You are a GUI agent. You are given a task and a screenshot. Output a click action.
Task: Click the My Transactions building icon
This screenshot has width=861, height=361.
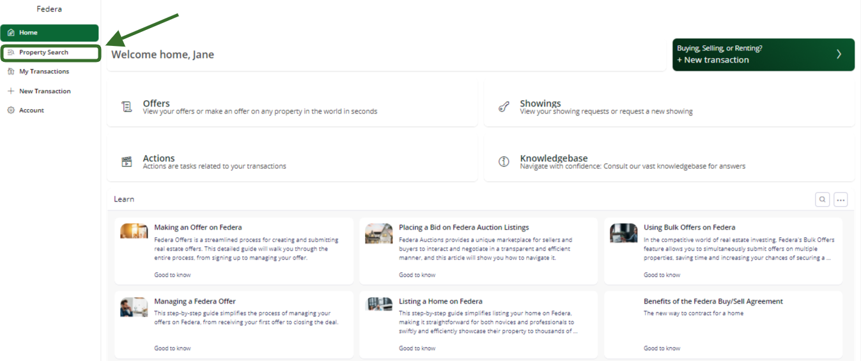11,71
